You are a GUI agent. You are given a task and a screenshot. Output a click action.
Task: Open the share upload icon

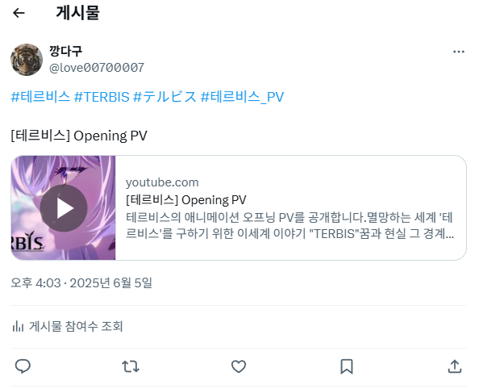point(455,366)
